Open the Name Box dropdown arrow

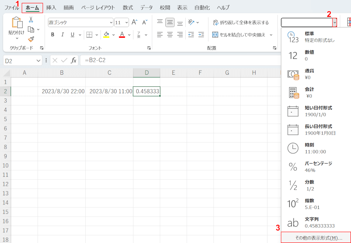point(39,60)
